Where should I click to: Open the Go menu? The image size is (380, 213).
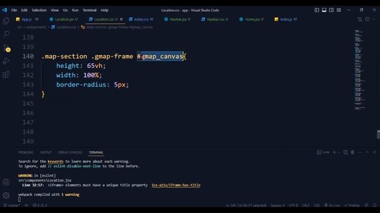(x=65, y=10)
